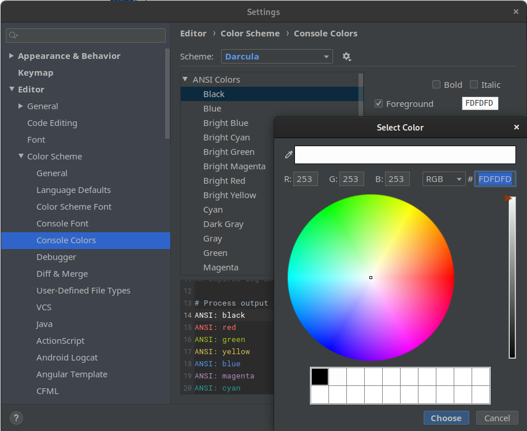527x431 pixels.
Task: Collapse the Editor tree section
Action: 12,89
